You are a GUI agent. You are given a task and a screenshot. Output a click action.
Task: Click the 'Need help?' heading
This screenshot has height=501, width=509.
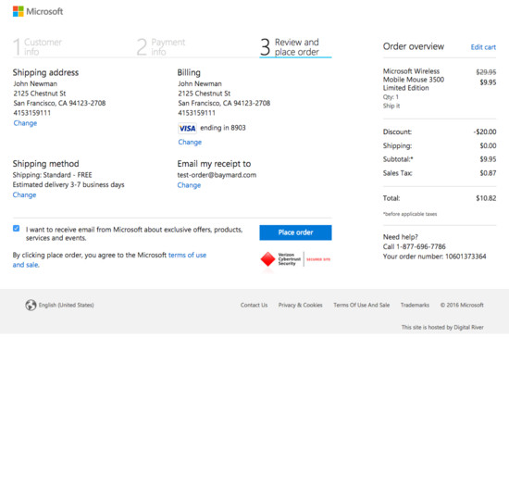[x=400, y=237]
